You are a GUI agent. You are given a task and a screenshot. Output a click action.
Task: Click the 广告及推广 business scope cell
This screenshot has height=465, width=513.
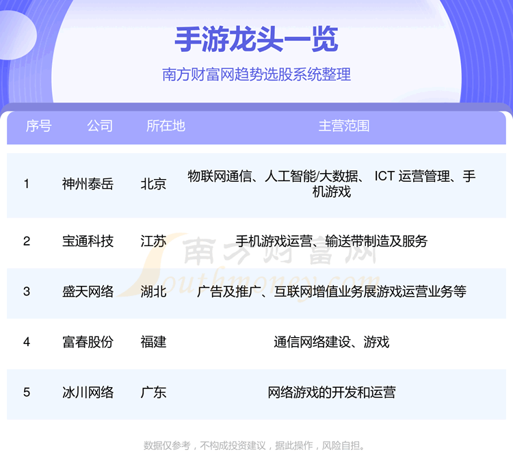point(332,292)
